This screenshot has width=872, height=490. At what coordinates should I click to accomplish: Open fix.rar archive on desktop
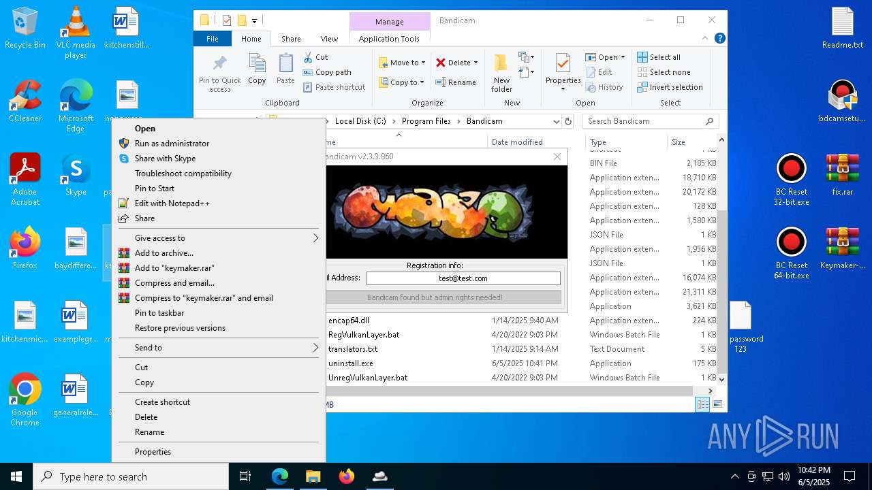pyautogui.click(x=843, y=175)
